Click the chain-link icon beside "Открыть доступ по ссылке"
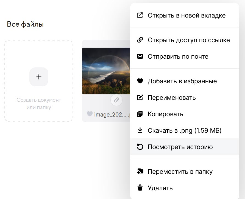The width and height of the screenshot is (245, 199). [140, 40]
